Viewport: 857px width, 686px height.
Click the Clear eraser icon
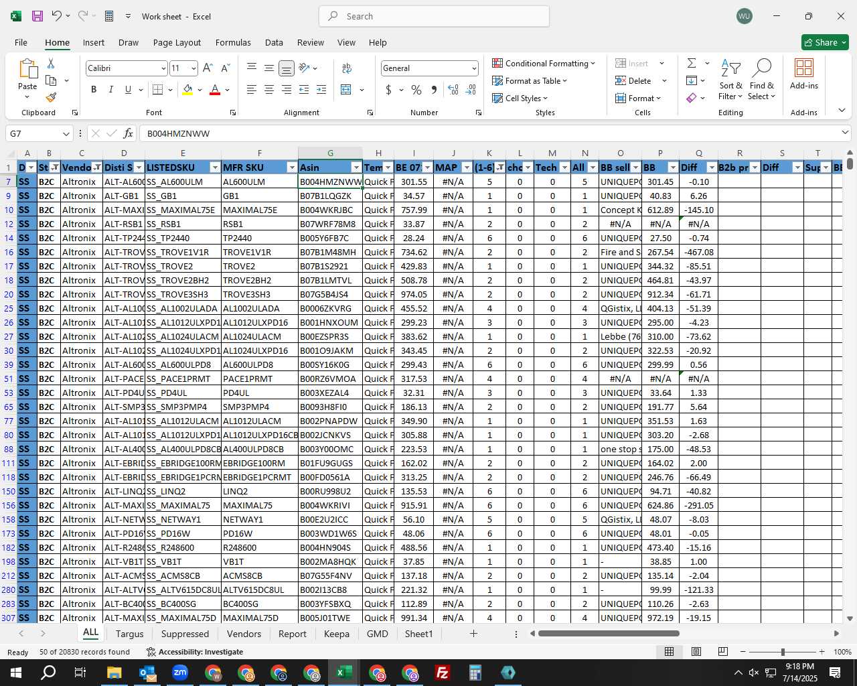pos(692,98)
